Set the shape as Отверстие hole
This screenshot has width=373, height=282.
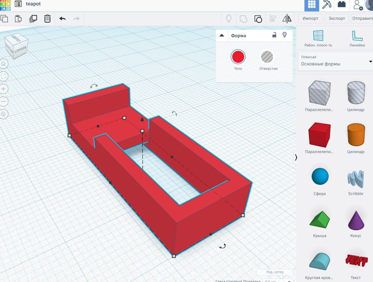(267, 57)
